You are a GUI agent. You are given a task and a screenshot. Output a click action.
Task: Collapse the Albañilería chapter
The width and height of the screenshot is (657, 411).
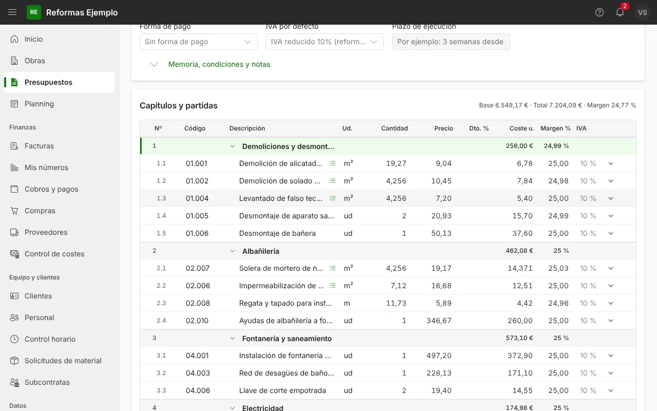pos(233,251)
